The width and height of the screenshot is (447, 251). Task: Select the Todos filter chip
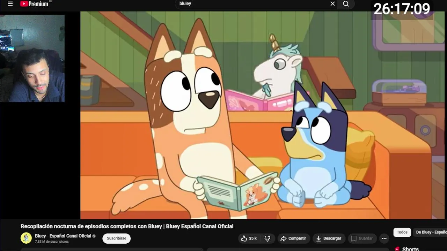click(x=402, y=232)
